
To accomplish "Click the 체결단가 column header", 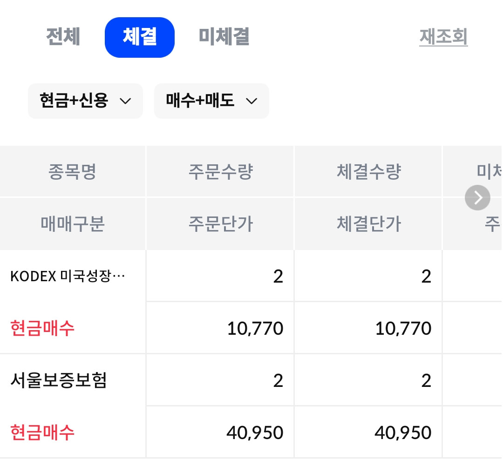I will click(x=368, y=224).
